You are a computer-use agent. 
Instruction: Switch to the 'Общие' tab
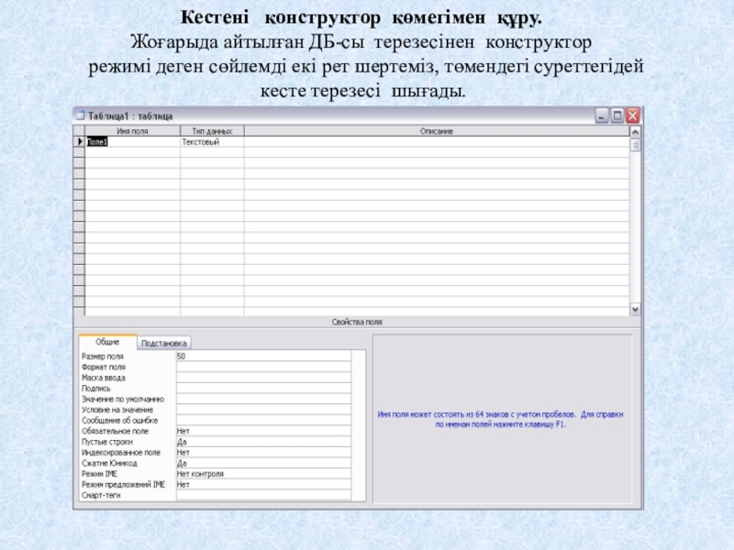[x=107, y=342]
